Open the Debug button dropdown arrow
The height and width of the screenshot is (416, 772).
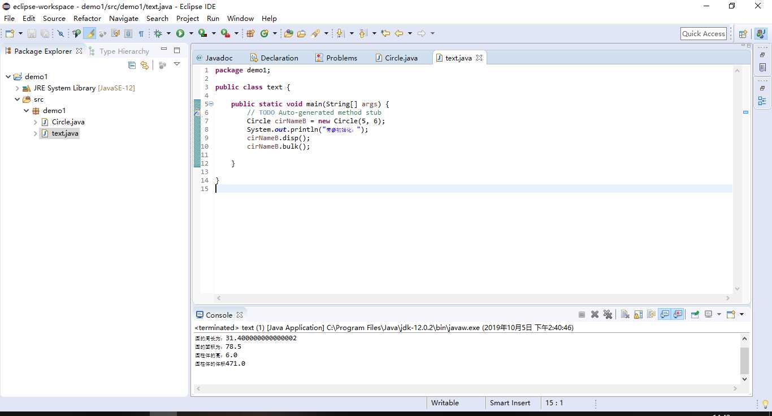point(168,33)
